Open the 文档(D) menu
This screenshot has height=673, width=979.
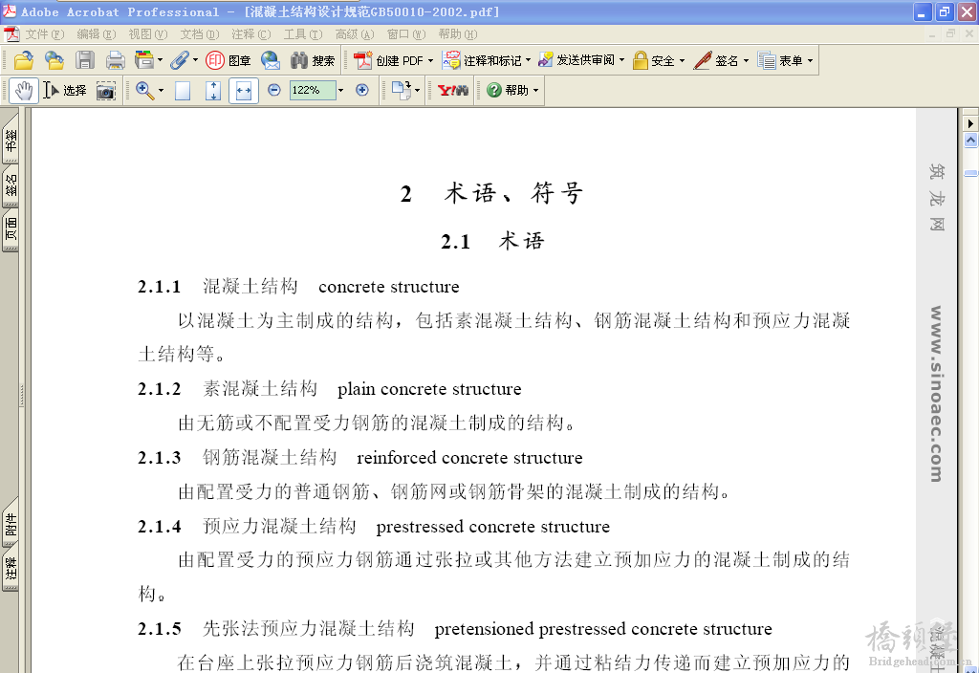click(x=200, y=34)
